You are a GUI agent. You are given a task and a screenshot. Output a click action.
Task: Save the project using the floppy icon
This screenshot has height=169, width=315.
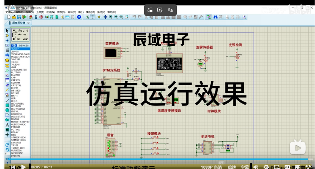point(19,17)
